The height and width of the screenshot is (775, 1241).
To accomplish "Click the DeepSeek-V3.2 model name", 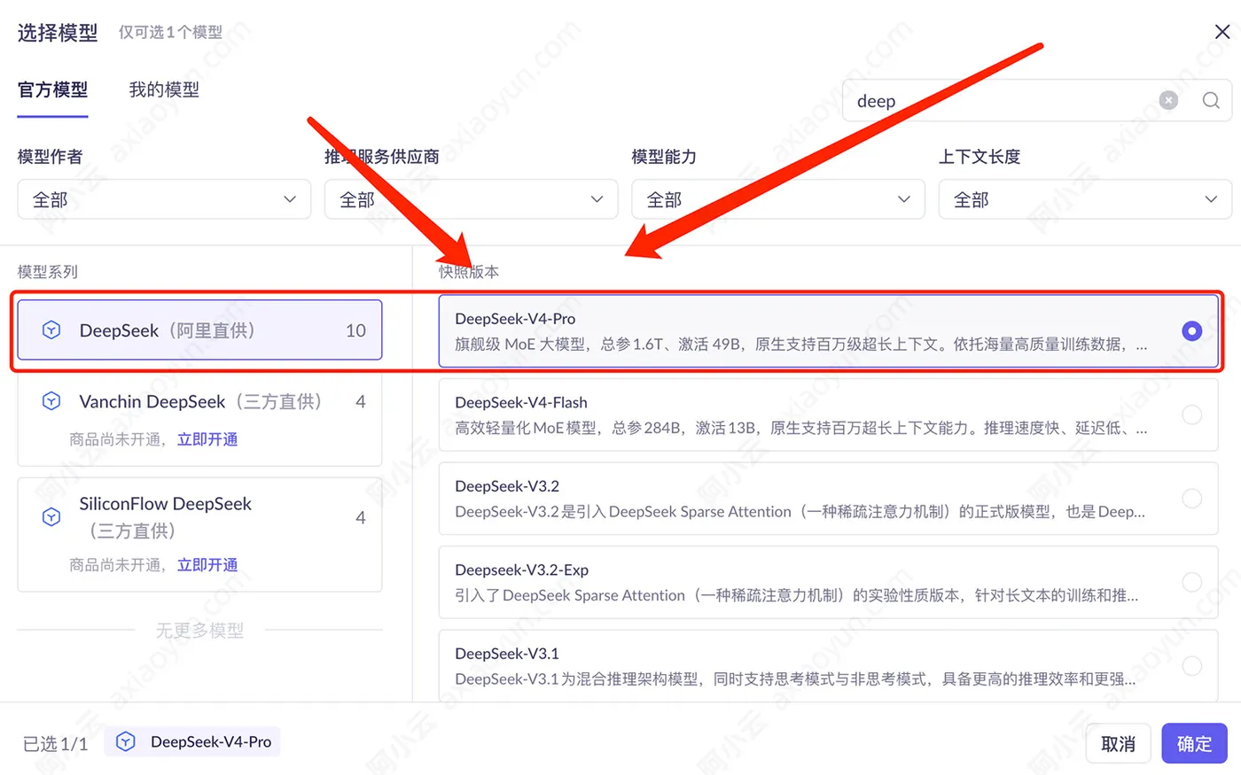I will [507, 486].
